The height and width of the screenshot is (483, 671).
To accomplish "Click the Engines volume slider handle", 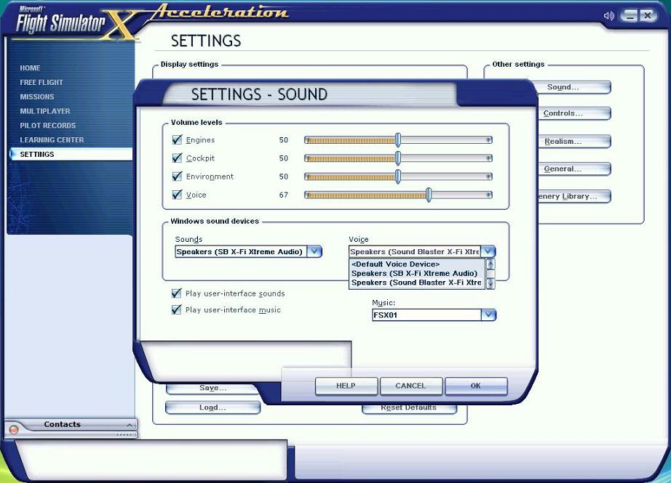I will pos(398,139).
